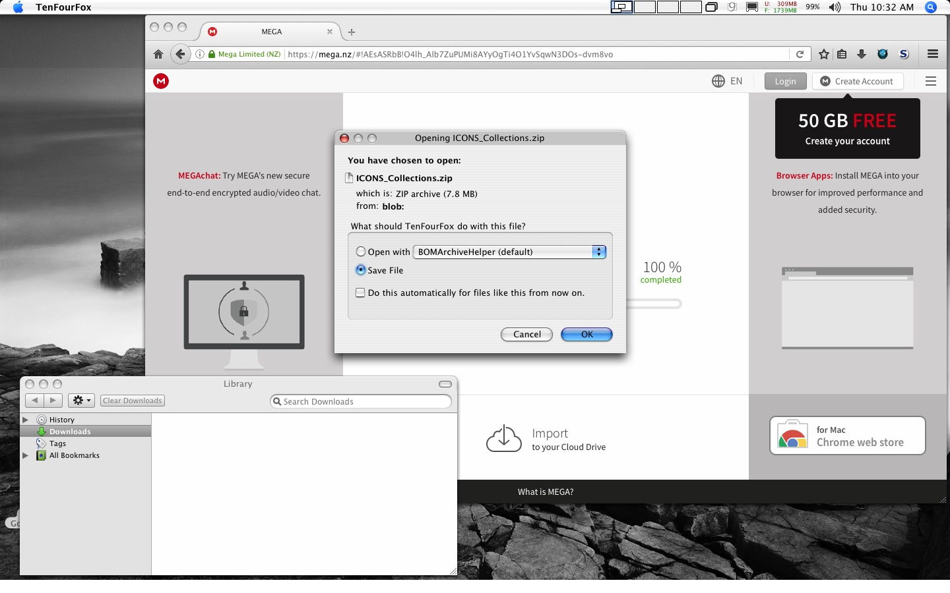Viewport: 950px width, 593px height.
Task: Click the Create Account button
Action: (858, 81)
